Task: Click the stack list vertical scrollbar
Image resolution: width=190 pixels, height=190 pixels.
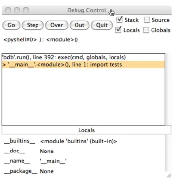Action: click(168, 89)
